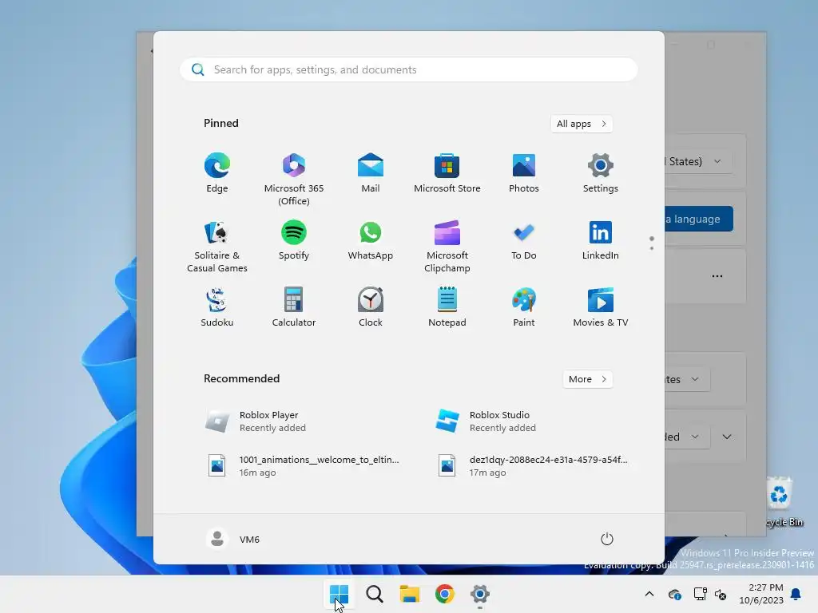The width and height of the screenshot is (818, 613).
Task: Open Notepad
Action: [x=447, y=307]
